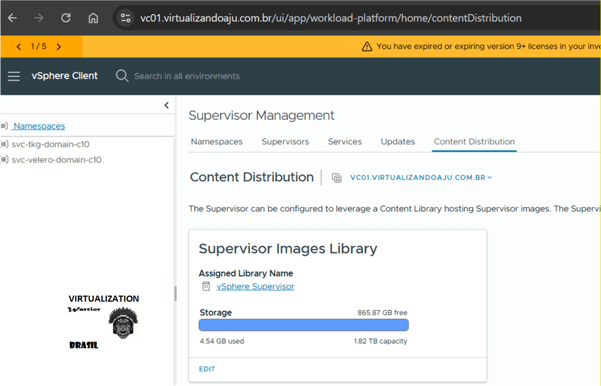601x386 pixels.
Task: Show the previous notification banner message
Action: click(19, 46)
